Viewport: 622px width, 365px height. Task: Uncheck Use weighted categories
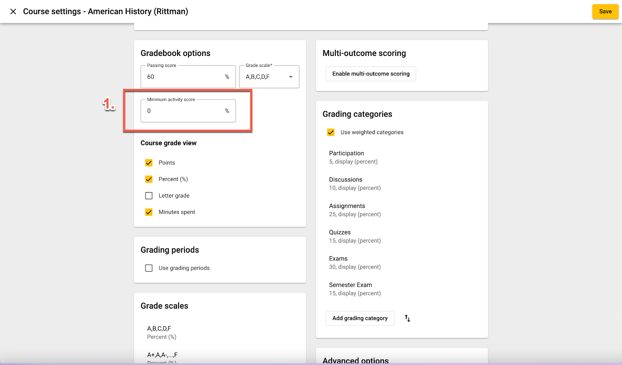331,133
